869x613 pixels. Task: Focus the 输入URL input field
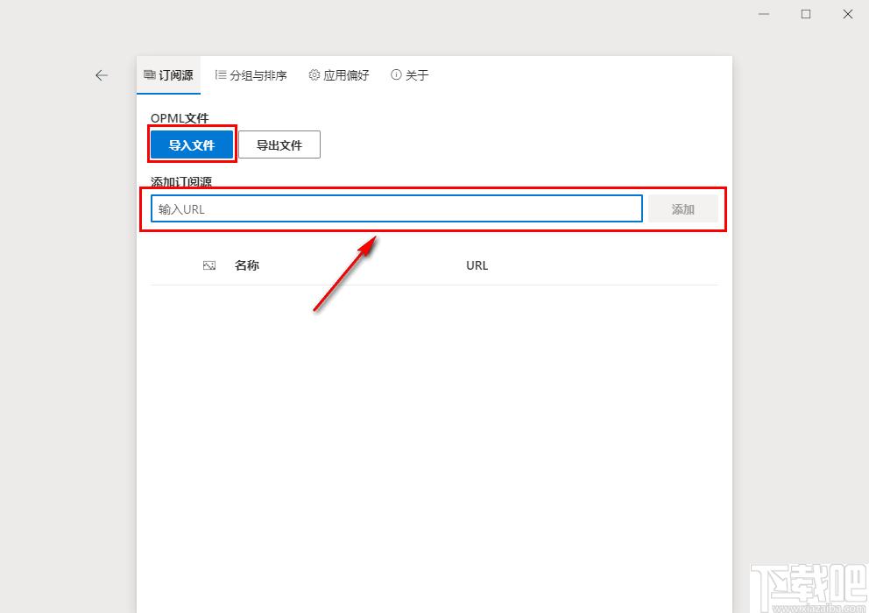(397, 209)
